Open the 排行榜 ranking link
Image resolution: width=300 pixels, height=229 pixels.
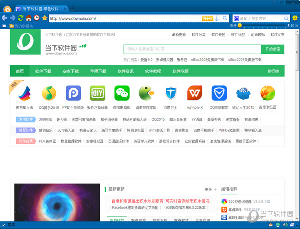click(x=273, y=71)
